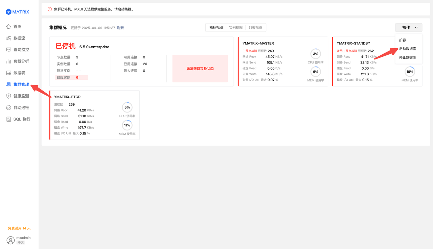Click the YMATRIX-ETCD card title
The width and height of the screenshot is (433, 249).
pos(67,97)
